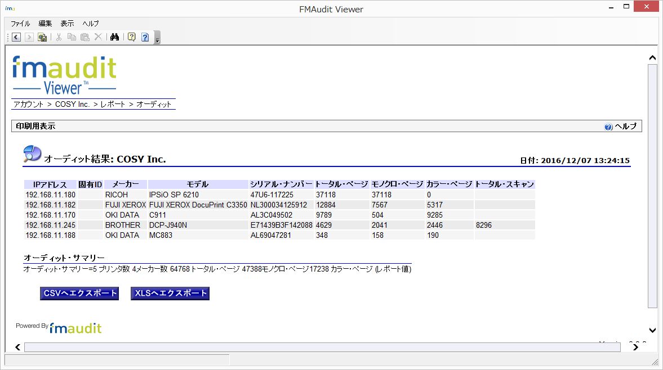Viewport: 663px width, 370px height.
Task: Follow the アカウント breadcrumb link
Action: [x=28, y=104]
